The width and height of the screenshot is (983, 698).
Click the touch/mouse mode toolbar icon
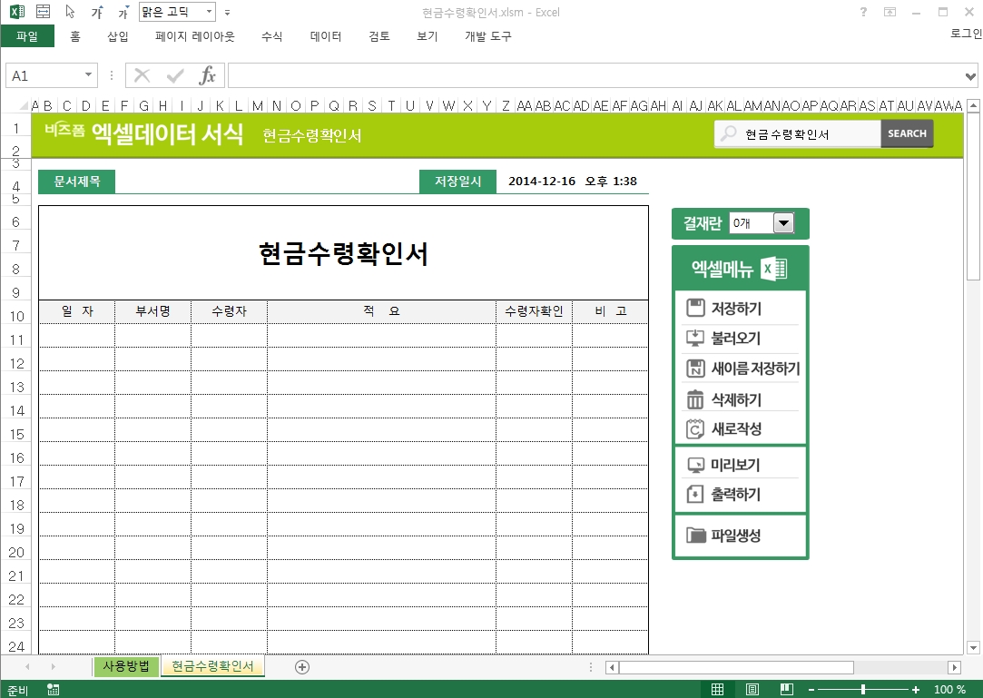(x=44, y=11)
